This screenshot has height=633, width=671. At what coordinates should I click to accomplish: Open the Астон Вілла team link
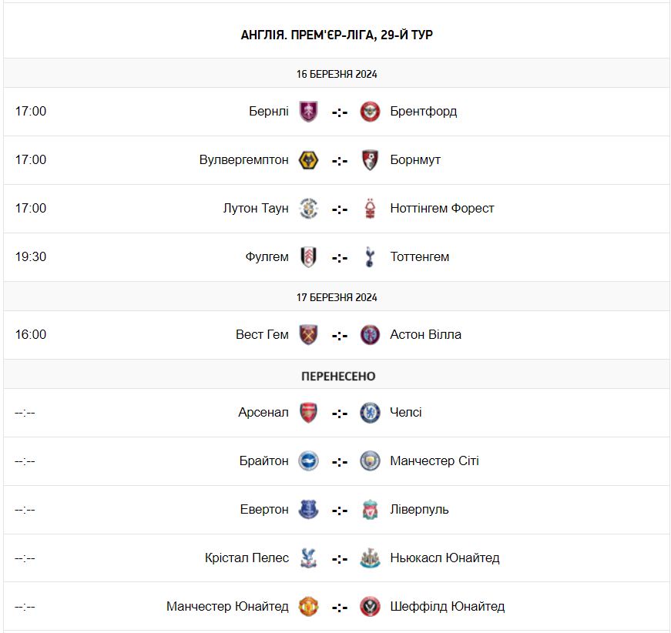426,335
